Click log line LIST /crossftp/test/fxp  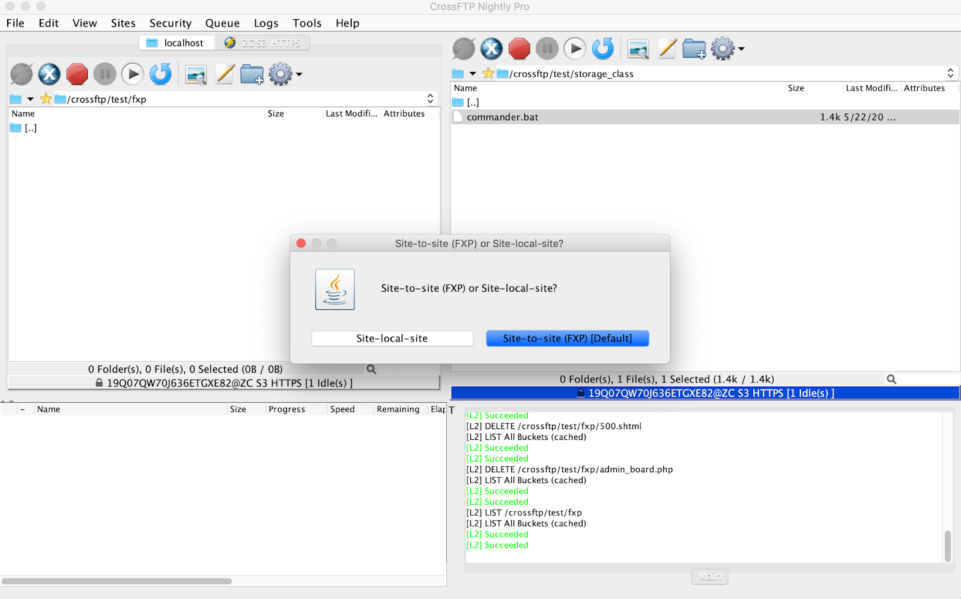(x=524, y=513)
